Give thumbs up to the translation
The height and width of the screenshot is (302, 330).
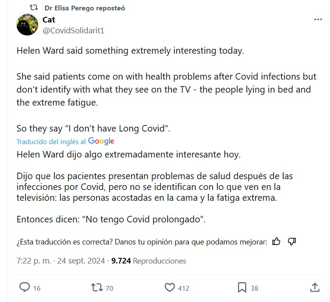(x=276, y=241)
